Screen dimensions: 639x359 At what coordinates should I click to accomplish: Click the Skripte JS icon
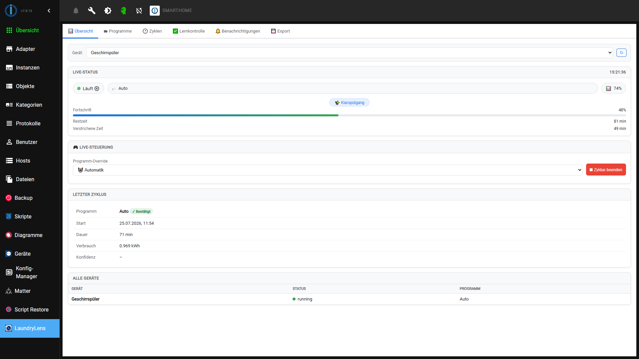pyautogui.click(x=9, y=216)
